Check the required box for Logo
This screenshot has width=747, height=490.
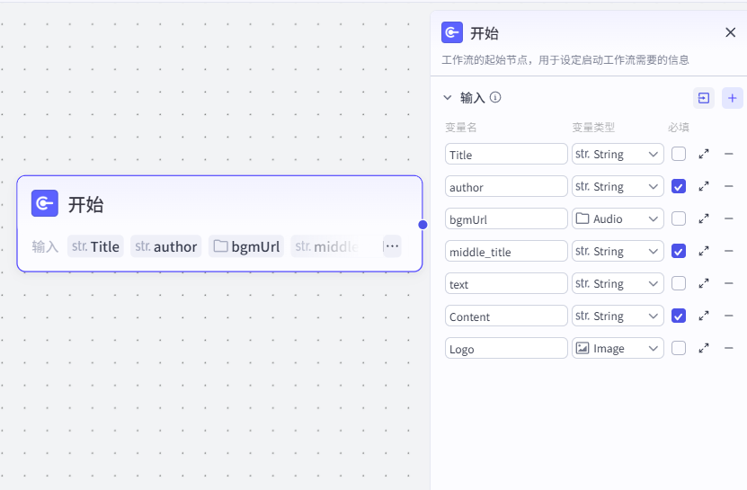tap(679, 349)
